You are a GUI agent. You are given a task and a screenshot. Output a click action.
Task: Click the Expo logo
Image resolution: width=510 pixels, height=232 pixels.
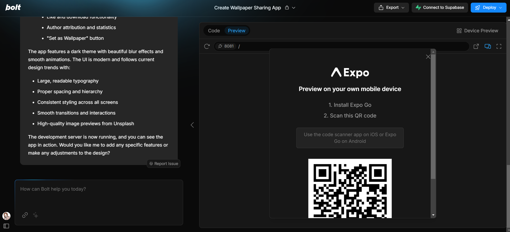point(350,72)
